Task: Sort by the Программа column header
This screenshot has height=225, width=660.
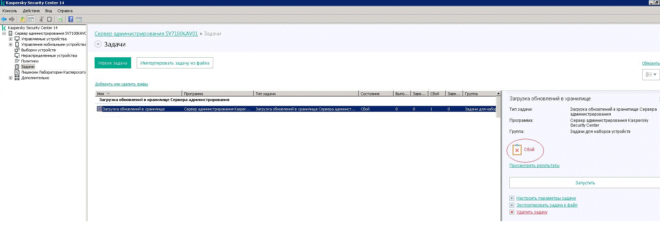Action: click(218, 94)
